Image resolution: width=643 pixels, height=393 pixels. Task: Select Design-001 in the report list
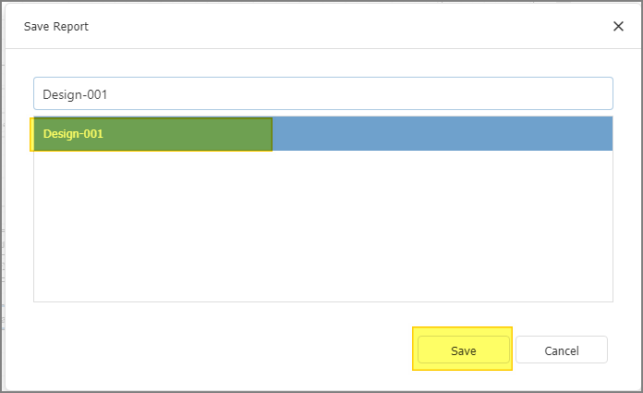click(x=74, y=134)
